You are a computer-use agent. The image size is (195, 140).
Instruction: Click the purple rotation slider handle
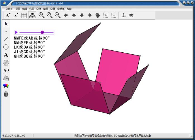tap(42, 32)
